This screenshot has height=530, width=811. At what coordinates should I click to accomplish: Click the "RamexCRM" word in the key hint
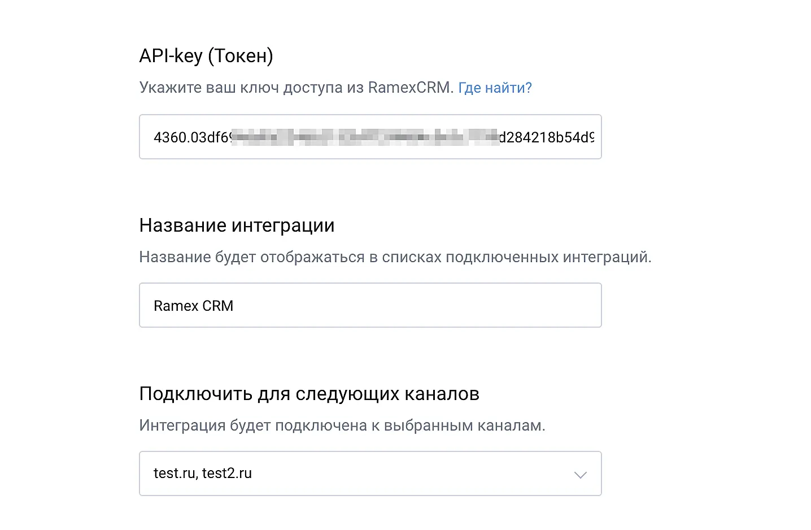coord(409,88)
